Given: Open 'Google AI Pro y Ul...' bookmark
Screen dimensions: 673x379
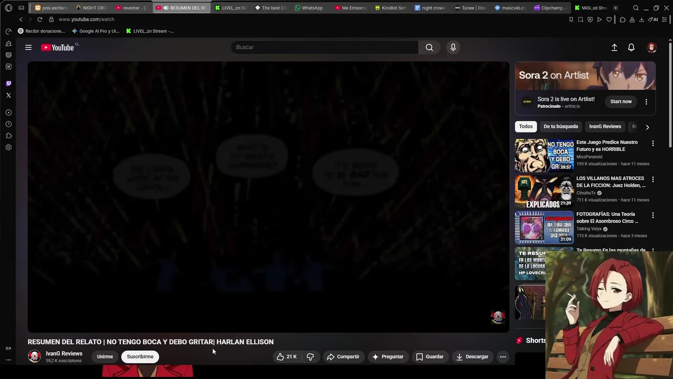Looking at the screenshot, I should [96, 31].
